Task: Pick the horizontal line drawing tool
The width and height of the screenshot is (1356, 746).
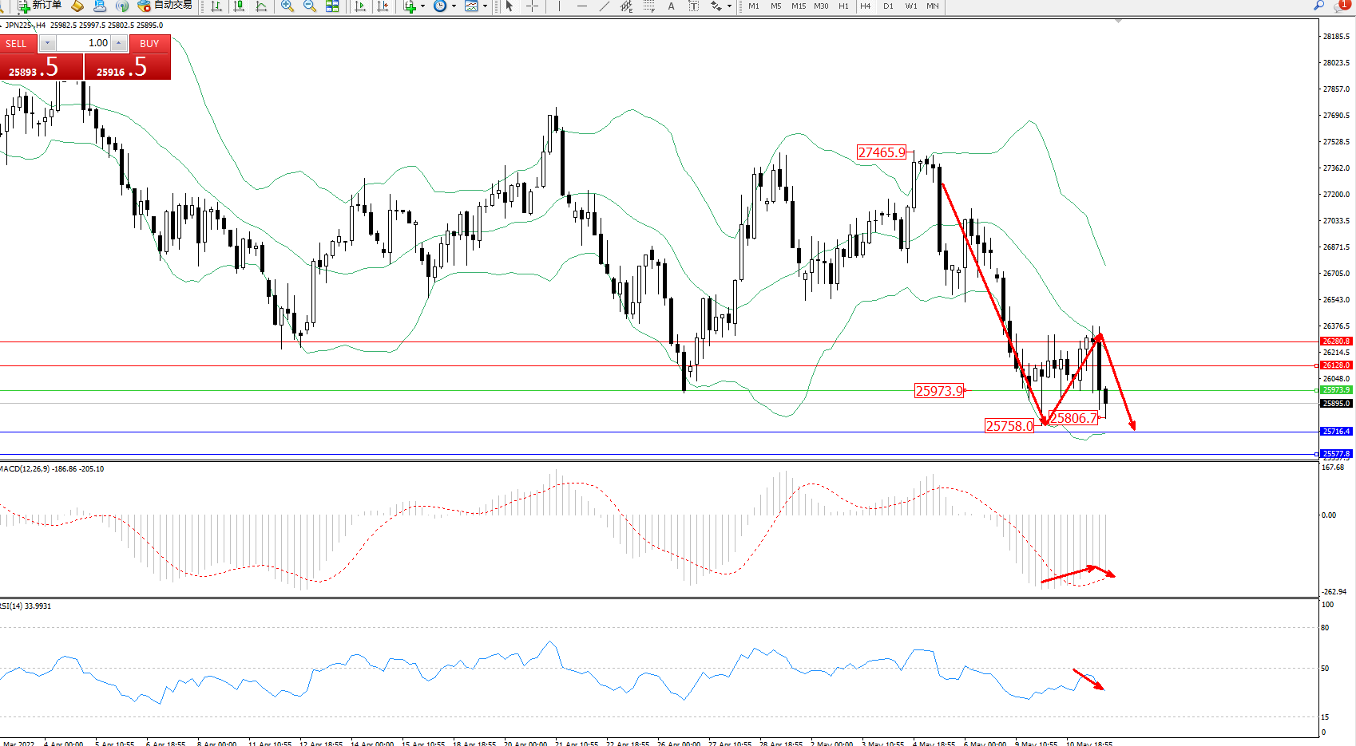Action: pos(581,6)
